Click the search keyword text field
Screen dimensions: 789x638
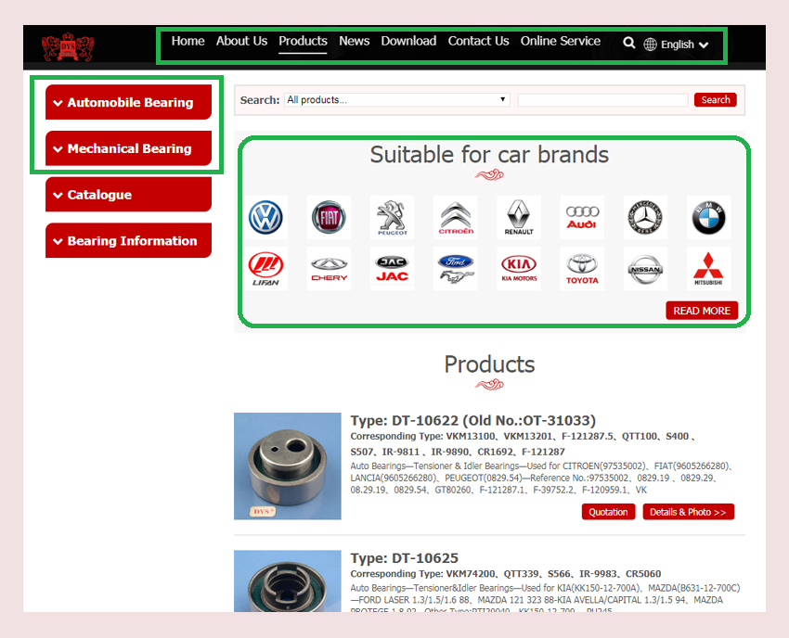point(602,100)
